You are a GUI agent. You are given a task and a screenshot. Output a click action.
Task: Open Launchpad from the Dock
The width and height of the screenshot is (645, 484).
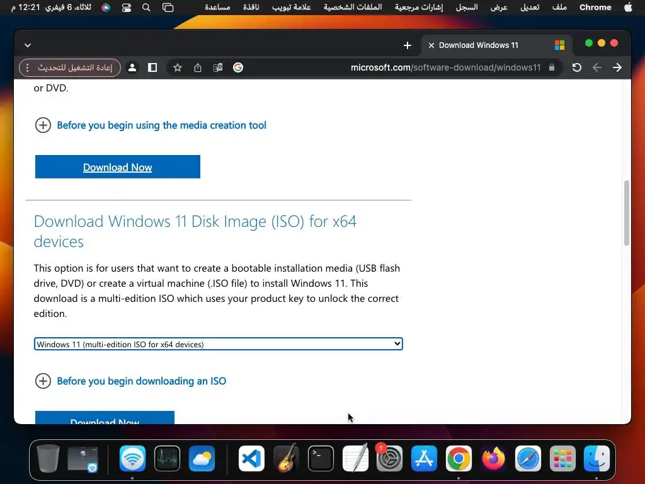click(562, 459)
